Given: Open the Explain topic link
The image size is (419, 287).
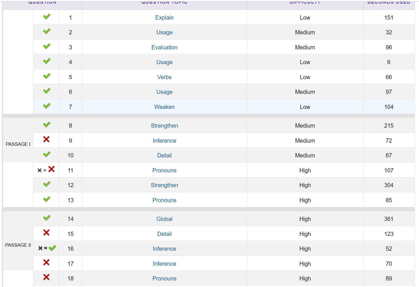Looking at the screenshot, I should click(x=164, y=18).
